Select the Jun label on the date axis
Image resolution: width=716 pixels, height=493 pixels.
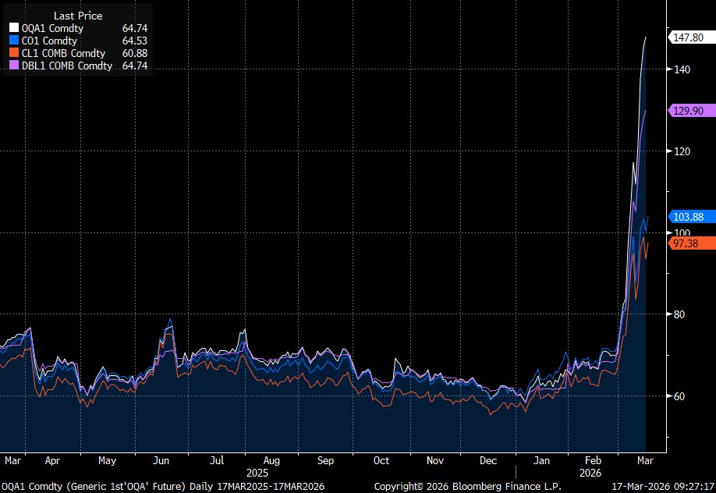coord(161,461)
